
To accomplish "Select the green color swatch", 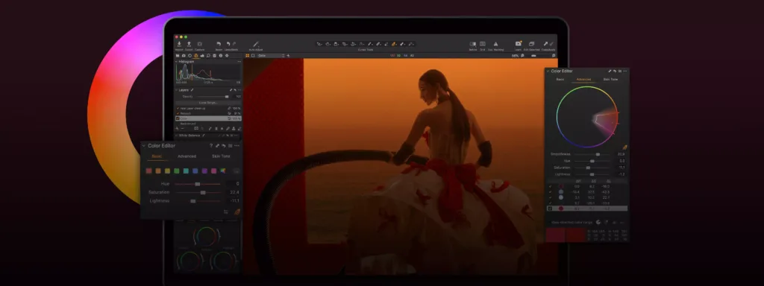I will [177, 171].
